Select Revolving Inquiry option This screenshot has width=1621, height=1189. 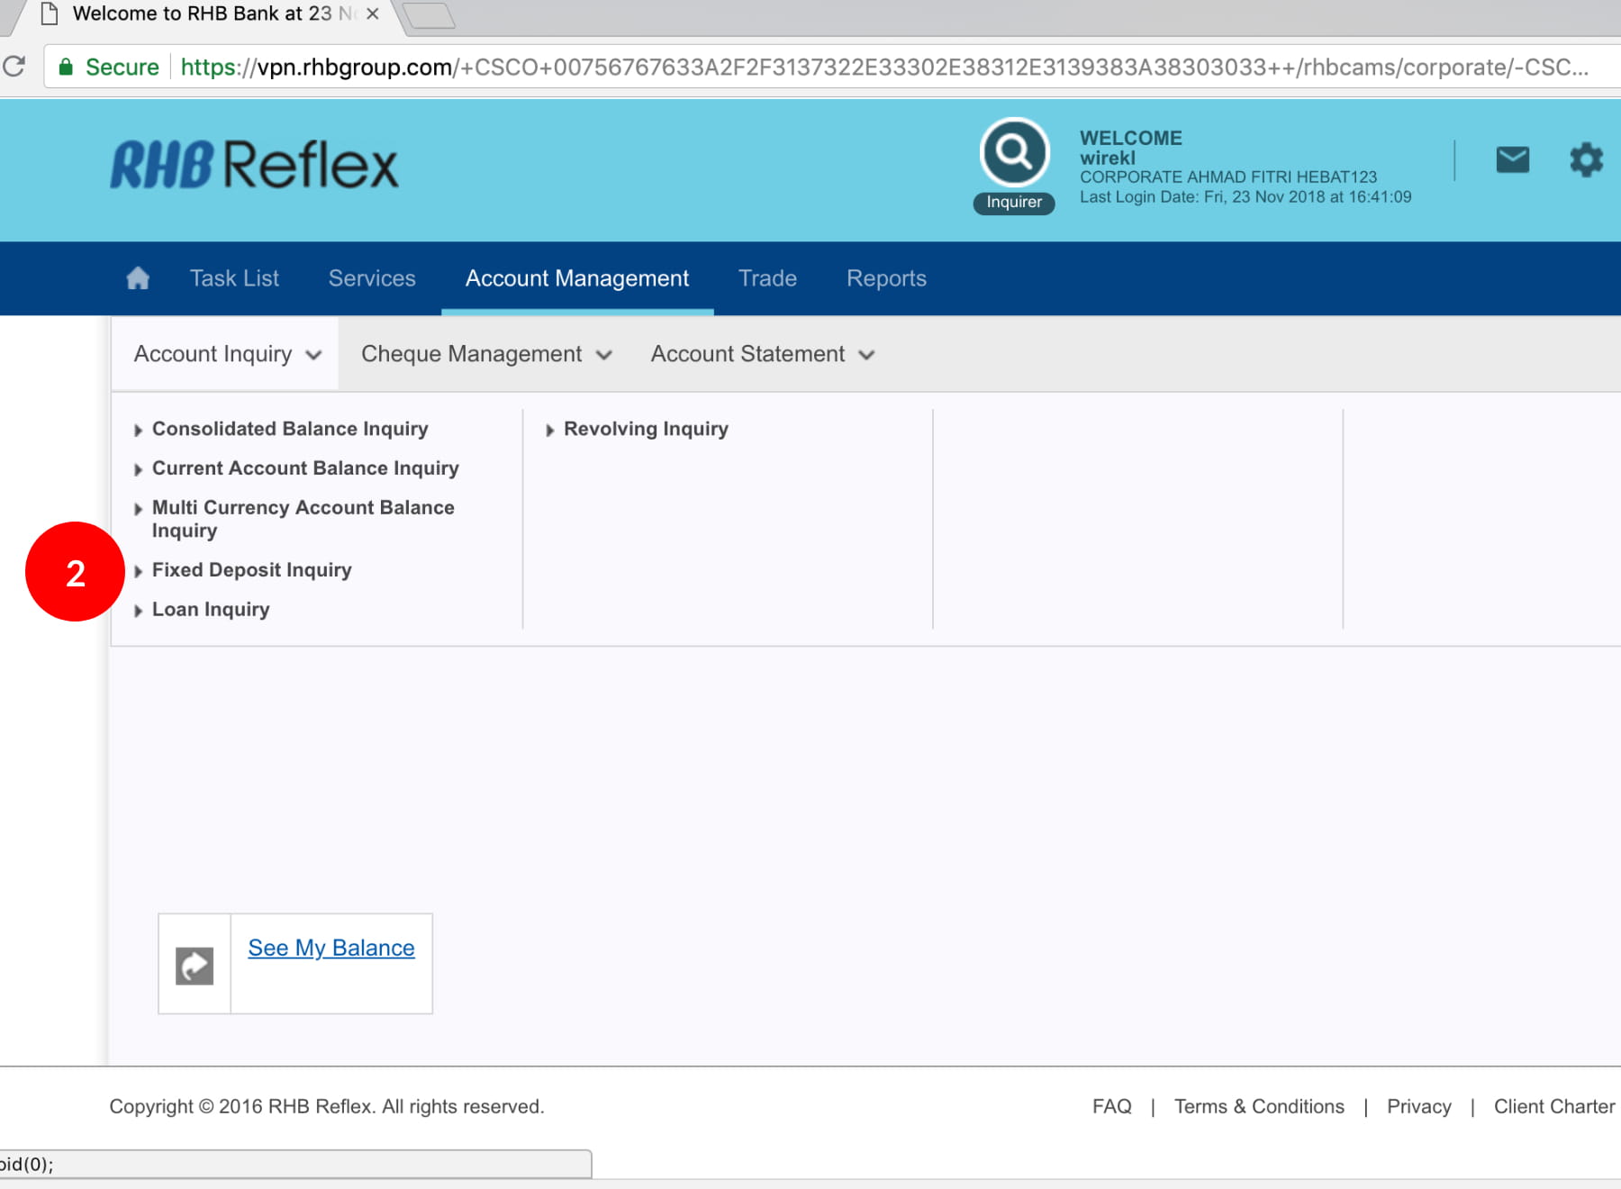coord(645,429)
